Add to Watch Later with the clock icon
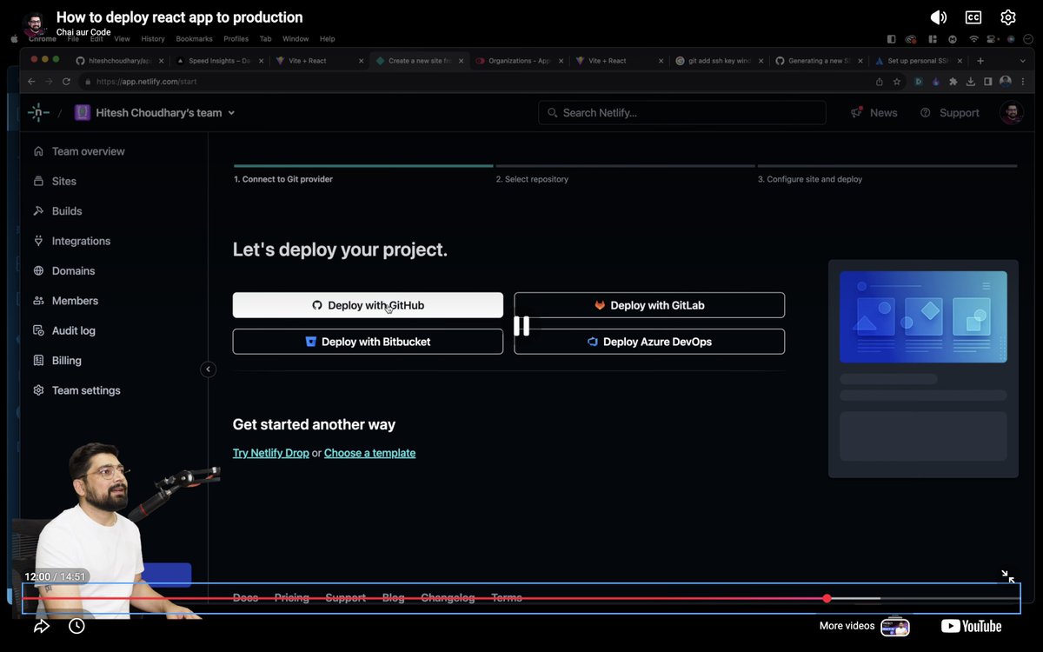This screenshot has width=1043, height=652. (x=76, y=626)
